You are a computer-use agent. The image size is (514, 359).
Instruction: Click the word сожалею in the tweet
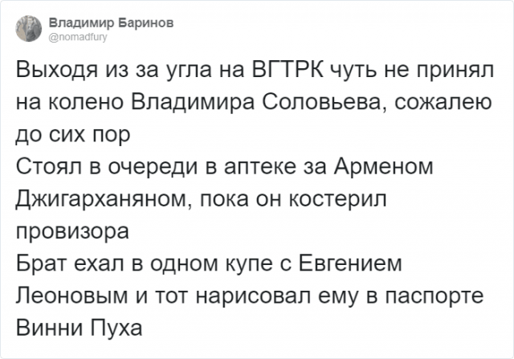(x=443, y=102)
